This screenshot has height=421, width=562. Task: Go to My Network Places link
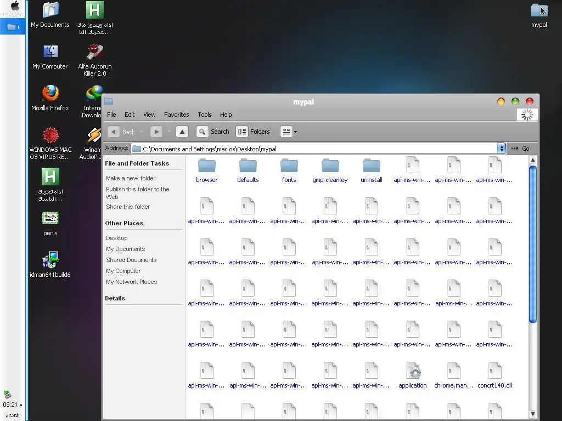pos(132,282)
